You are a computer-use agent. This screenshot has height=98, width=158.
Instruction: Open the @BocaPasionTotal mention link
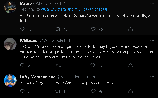(91, 9)
